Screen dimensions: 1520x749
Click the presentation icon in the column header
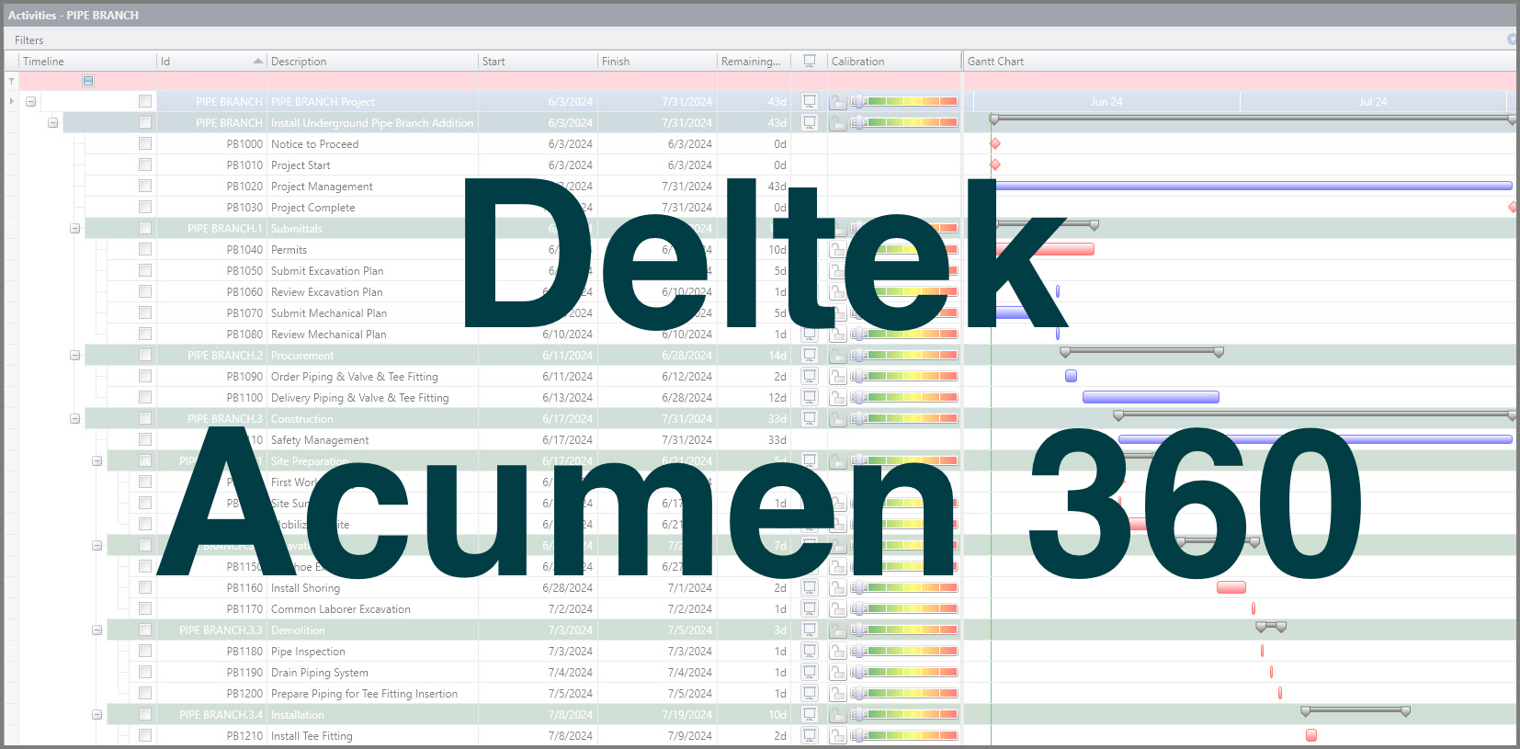click(x=810, y=61)
